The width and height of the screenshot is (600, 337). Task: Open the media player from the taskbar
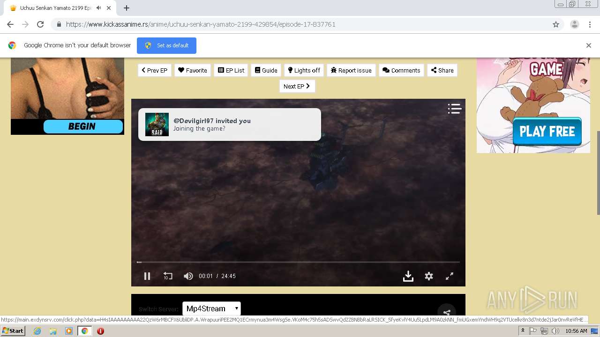[x=68, y=331]
